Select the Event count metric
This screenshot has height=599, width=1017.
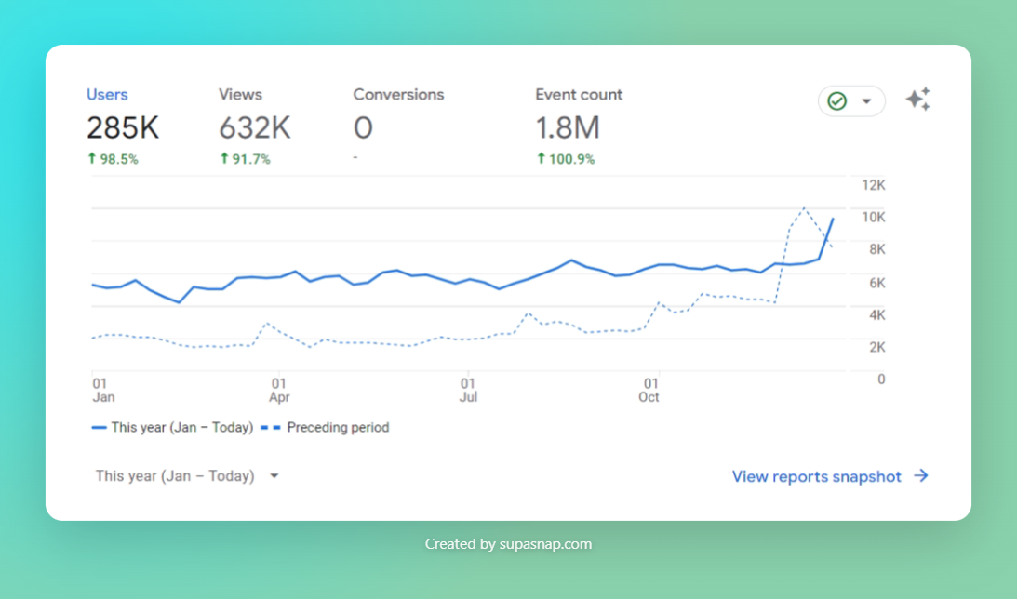point(579,94)
